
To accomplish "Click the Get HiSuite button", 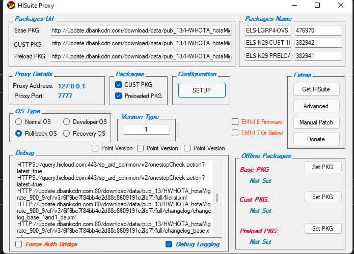I will click(316, 89).
